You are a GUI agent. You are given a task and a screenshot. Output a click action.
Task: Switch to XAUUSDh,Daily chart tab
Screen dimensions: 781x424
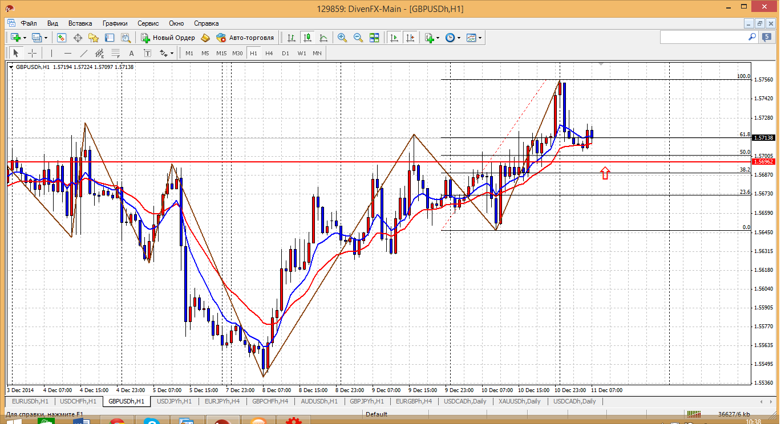[519, 401]
